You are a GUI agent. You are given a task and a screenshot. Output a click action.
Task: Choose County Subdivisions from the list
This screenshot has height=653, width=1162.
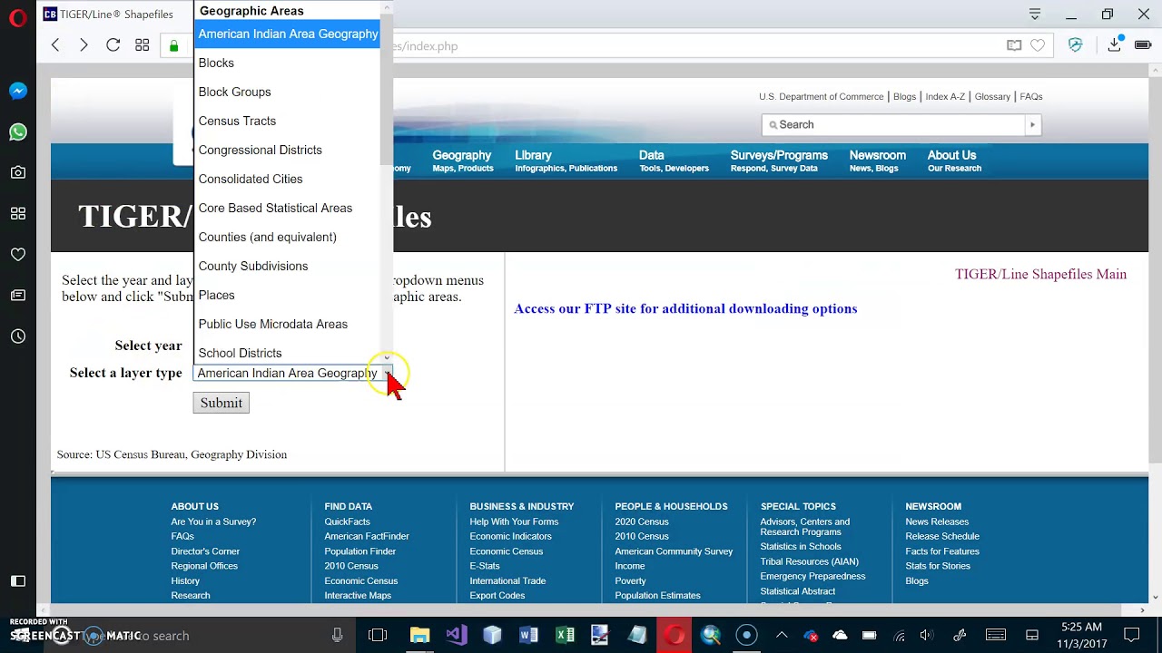pyautogui.click(x=287, y=266)
